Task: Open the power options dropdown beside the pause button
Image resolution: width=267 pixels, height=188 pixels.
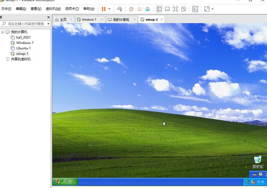Action: pyautogui.click(x=109, y=9)
